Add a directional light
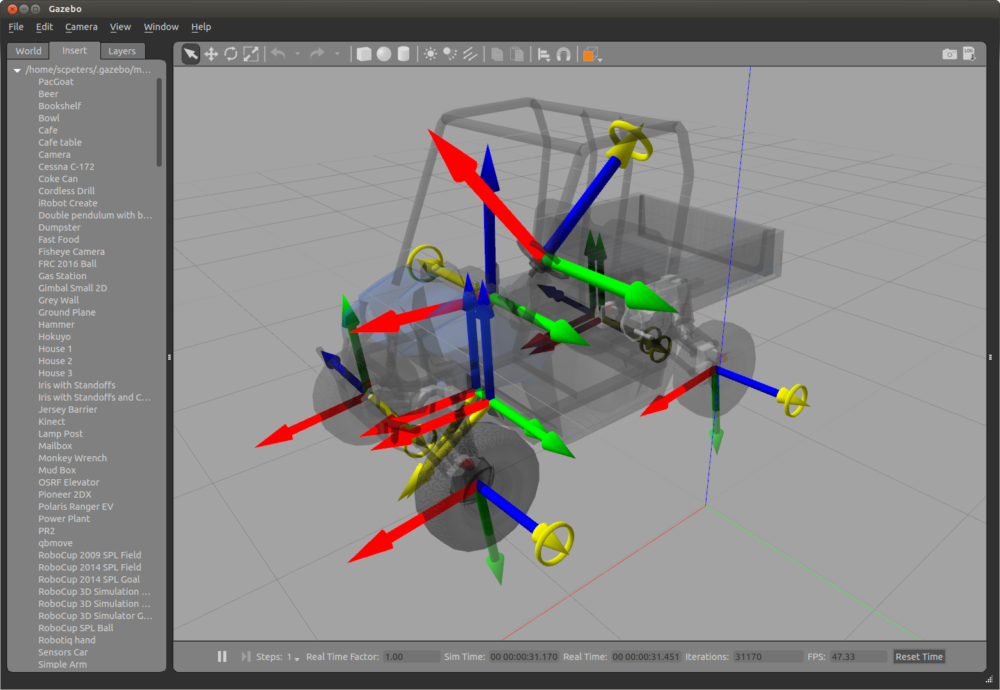1000x690 pixels. (470, 54)
